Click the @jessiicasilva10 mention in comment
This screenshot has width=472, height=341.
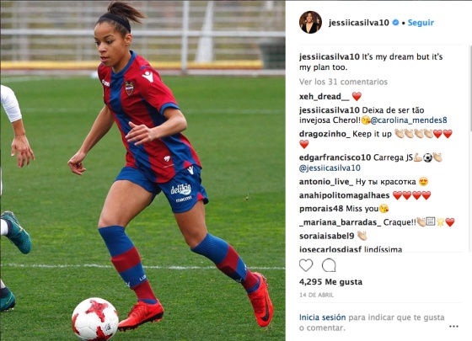pyautogui.click(x=330, y=168)
